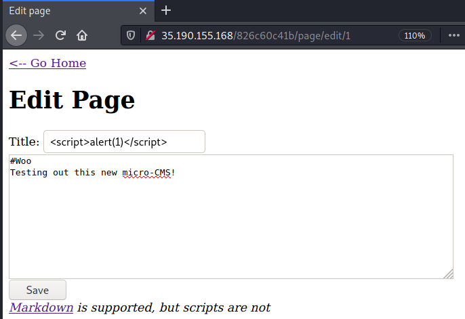465x319 pixels.
Task: Click the Edit Page heading
Action: tap(72, 100)
